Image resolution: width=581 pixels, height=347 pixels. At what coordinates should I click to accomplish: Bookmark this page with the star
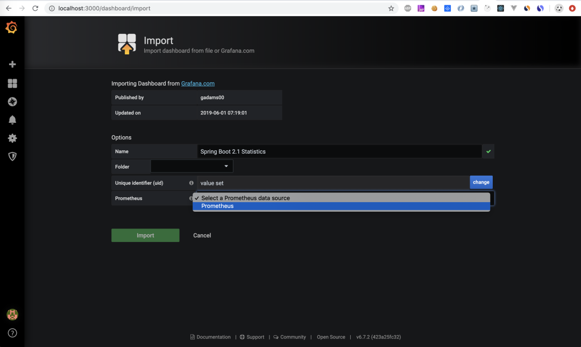(x=391, y=8)
